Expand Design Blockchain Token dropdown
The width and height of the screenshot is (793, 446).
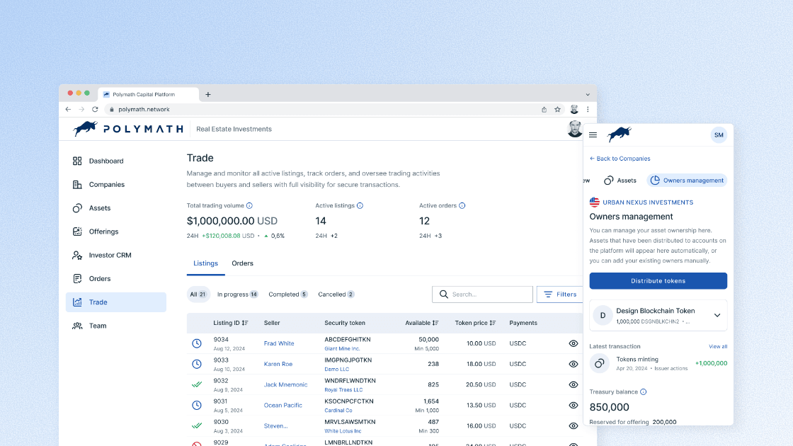[717, 316]
